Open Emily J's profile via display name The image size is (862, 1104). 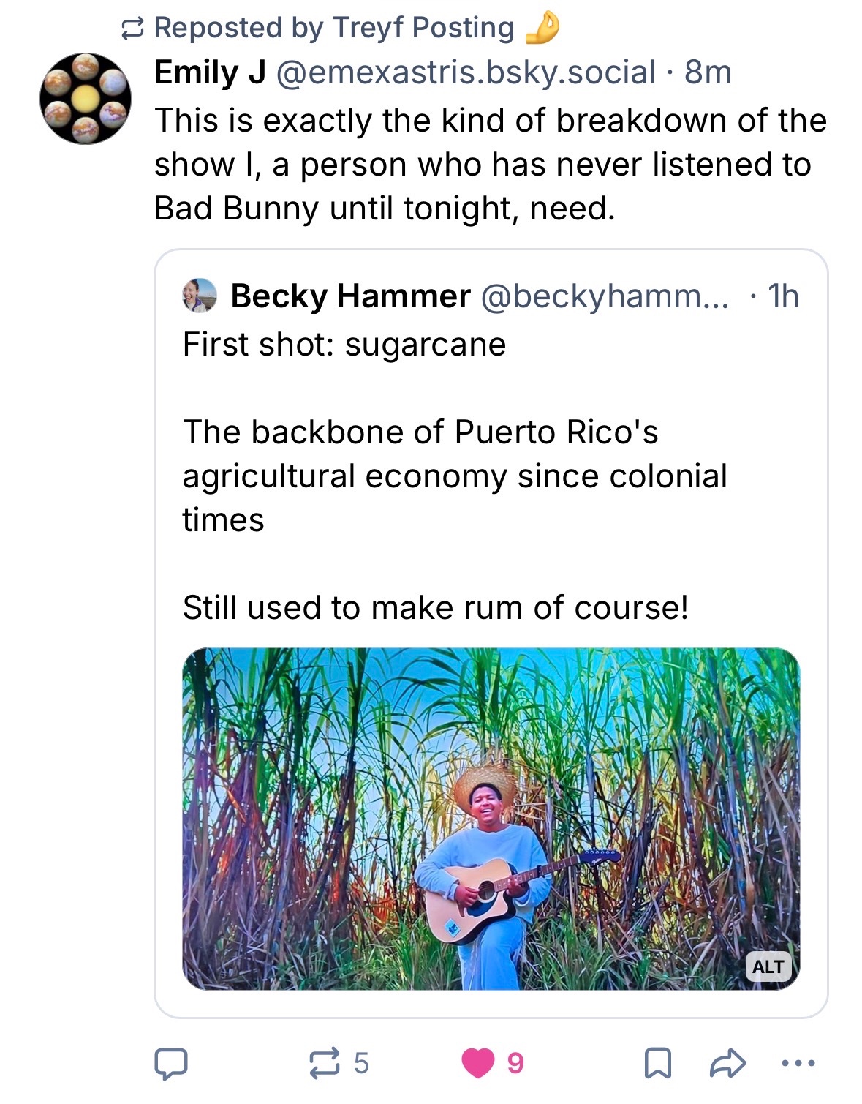click(210, 72)
